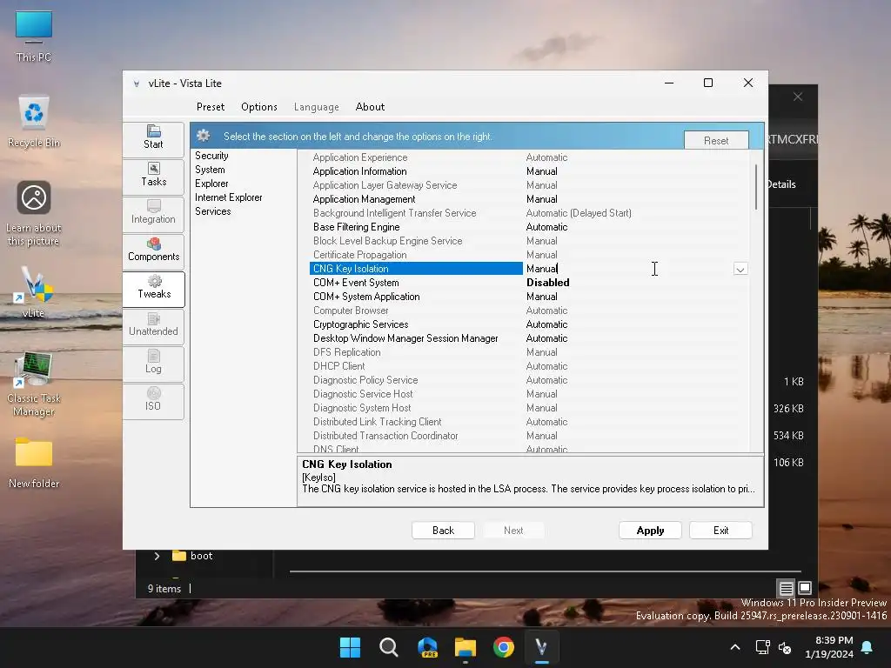Select Classic Task Manager desktop shortcut
891x668 pixels.
click(34, 383)
